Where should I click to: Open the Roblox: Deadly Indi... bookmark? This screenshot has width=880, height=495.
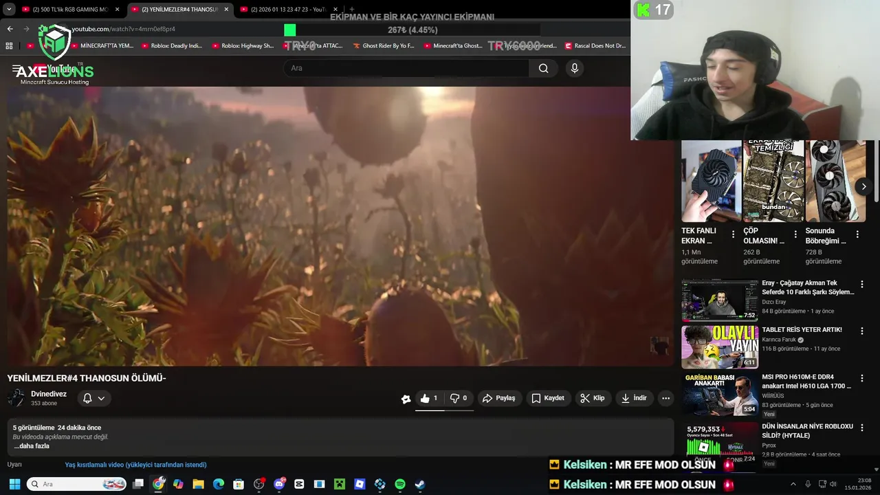click(171, 46)
